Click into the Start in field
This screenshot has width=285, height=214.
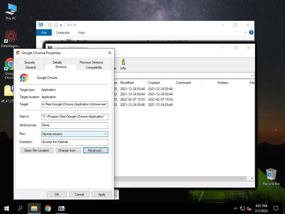tap(75, 117)
